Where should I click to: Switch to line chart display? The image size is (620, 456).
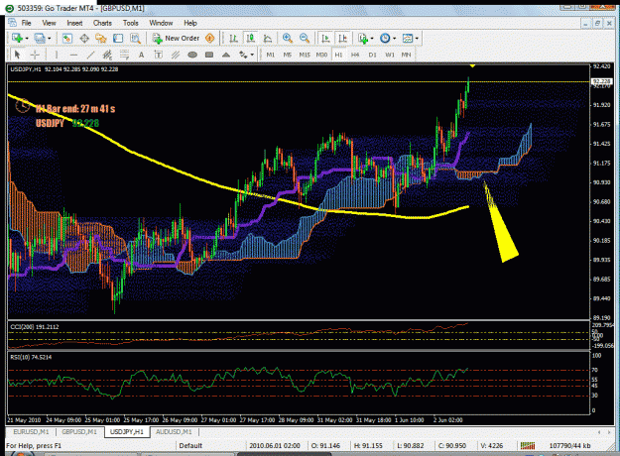tap(268, 39)
